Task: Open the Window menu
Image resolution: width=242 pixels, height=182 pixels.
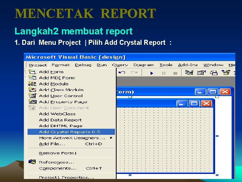Action: click(213, 65)
